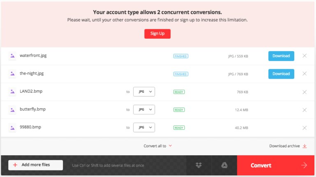The width and height of the screenshot is (316, 177).
Task: Click the red Sign Up button
Action: pyautogui.click(x=157, y=34)
